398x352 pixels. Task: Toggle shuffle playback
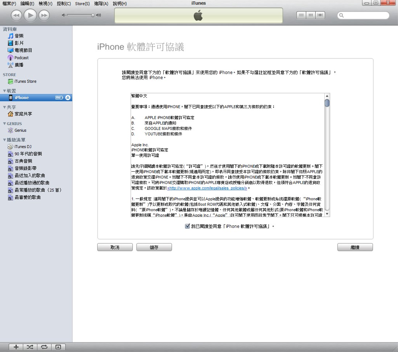point(30,347)
